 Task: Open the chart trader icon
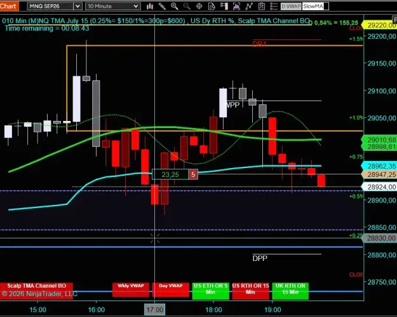click(x=224, y=6)
